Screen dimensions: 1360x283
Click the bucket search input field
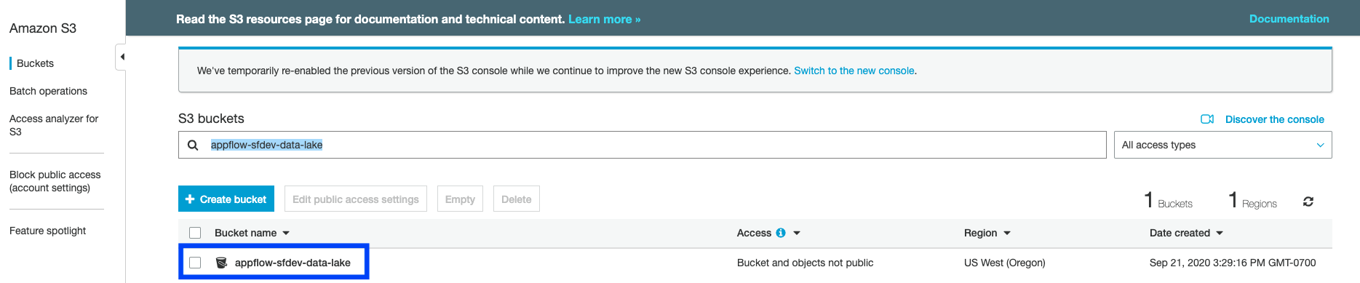coord(642,145)
